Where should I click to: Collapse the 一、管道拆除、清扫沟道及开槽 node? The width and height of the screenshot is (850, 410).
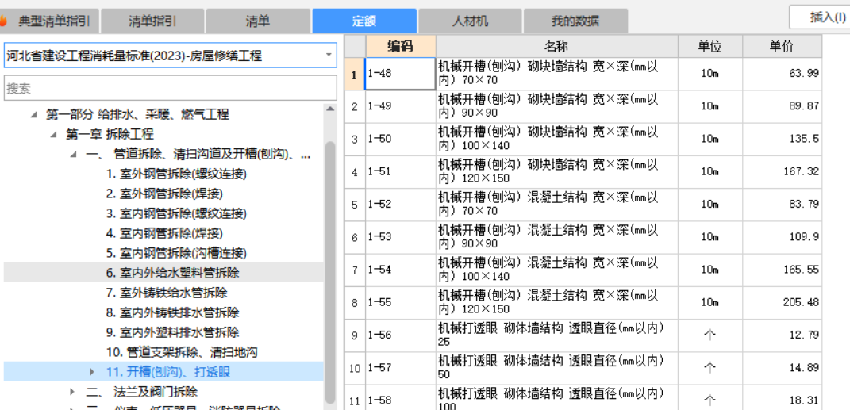coord(74,155)
